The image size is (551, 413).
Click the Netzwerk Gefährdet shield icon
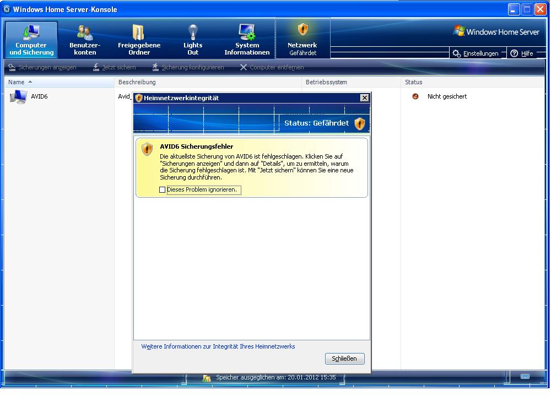[x=302, y=29]
